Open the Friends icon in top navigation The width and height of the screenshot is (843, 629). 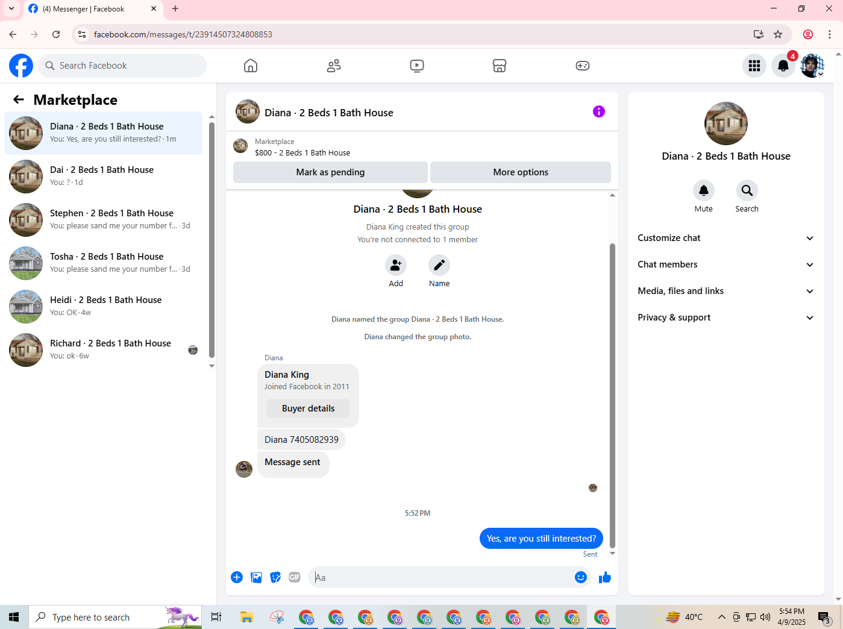pyautogui.click(x=334, y=66)
